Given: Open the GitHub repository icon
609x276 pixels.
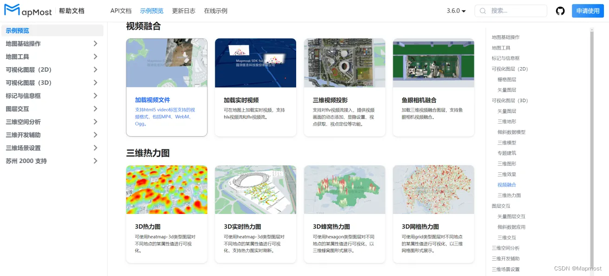Looking at the screenshot, I should (560, 11).
